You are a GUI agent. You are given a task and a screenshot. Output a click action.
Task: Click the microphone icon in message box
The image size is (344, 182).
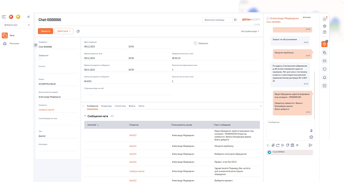[311, 131]
